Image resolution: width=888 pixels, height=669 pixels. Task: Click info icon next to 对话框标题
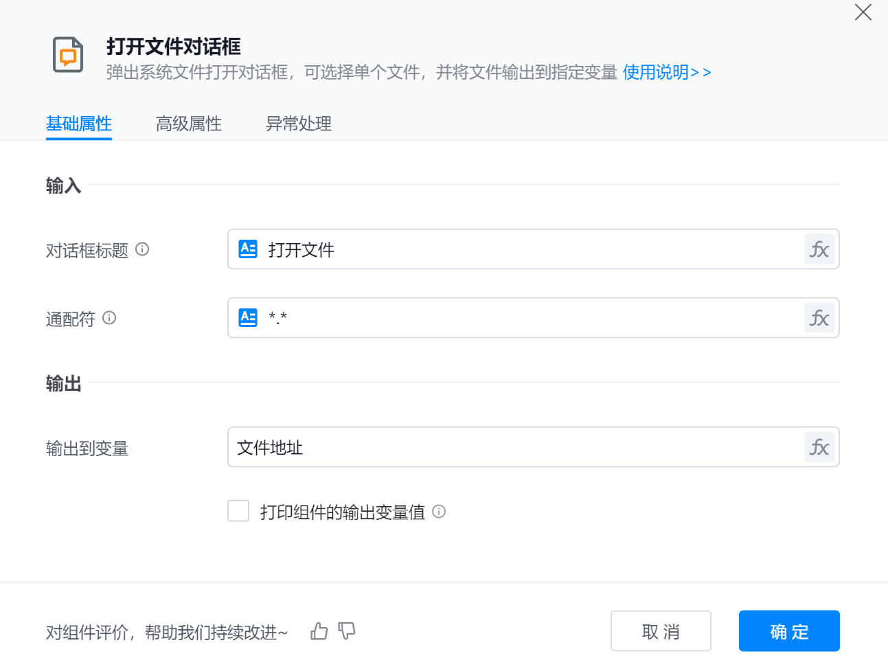click(x=142, y=249)
